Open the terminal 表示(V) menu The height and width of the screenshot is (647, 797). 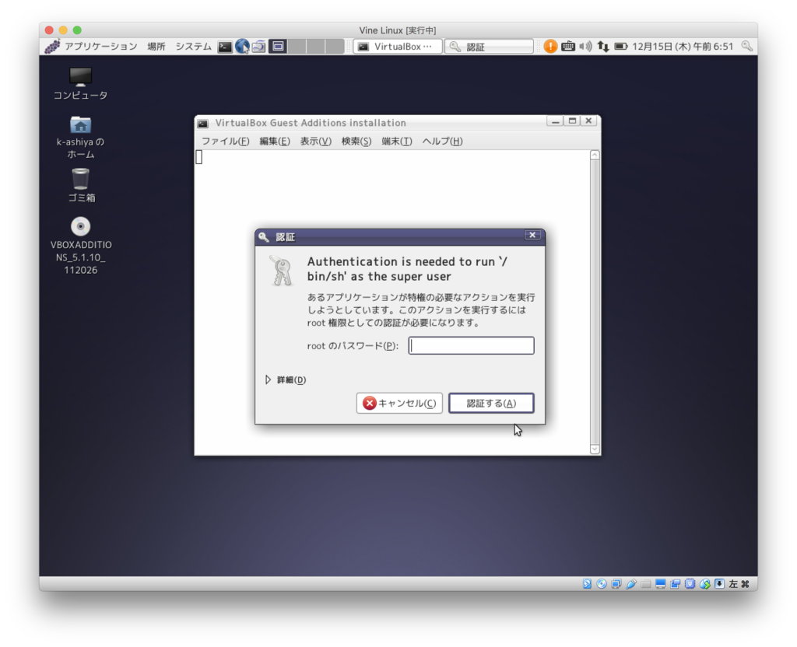pyautogui.click(x=315, y=142)
